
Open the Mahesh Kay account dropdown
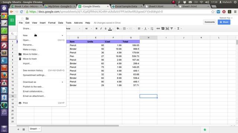[226, 18]
